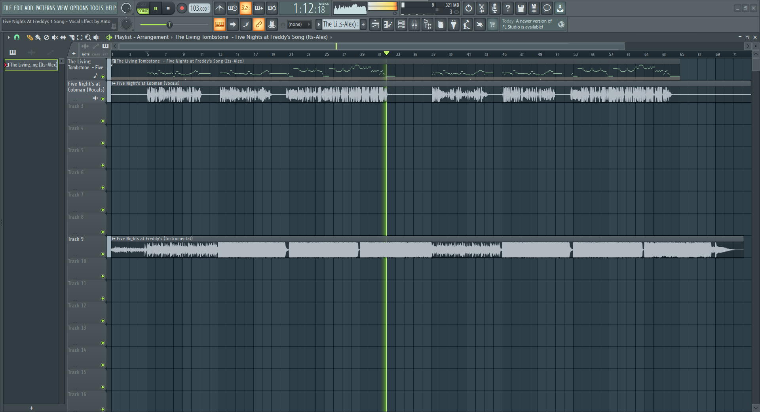Open the ADD menu
Viewport: 760px width, 412px height.
[x=29, y=8]
